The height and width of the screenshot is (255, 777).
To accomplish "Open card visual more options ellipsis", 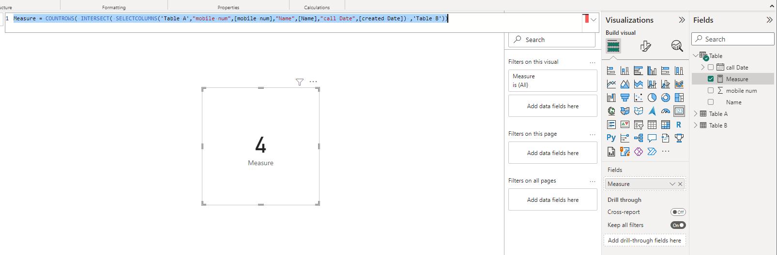I will [x=313, y=82].
